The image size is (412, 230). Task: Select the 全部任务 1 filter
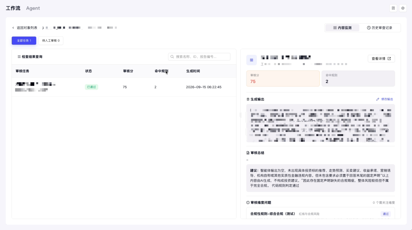[x=24, y=41]
